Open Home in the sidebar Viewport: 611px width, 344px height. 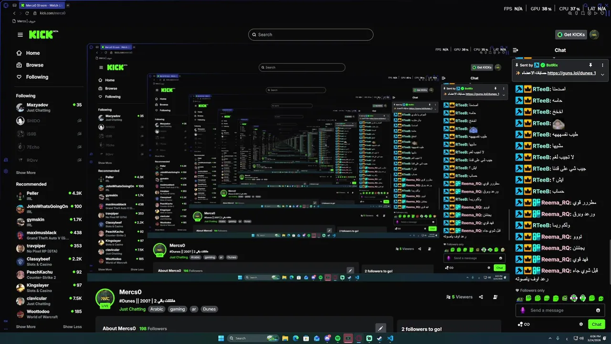(x=29, y=53)
